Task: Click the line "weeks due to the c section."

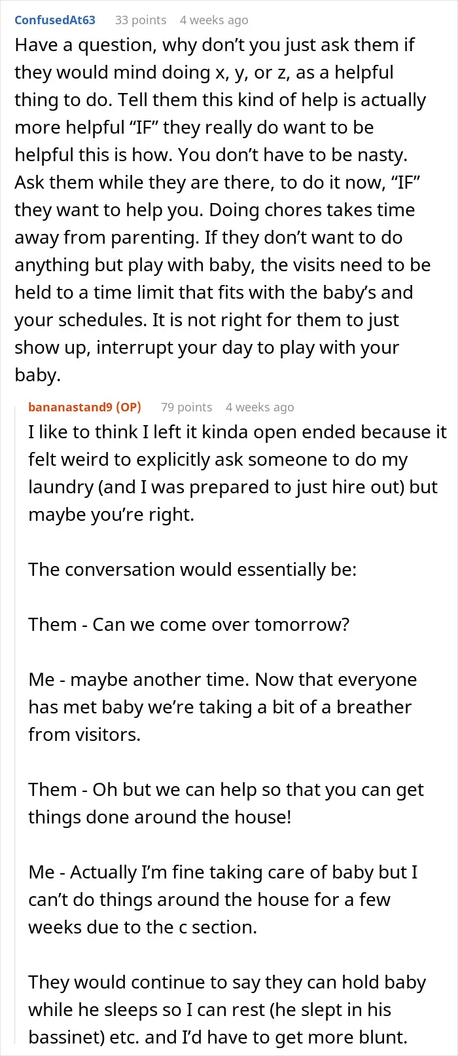Action: (143, 928)
